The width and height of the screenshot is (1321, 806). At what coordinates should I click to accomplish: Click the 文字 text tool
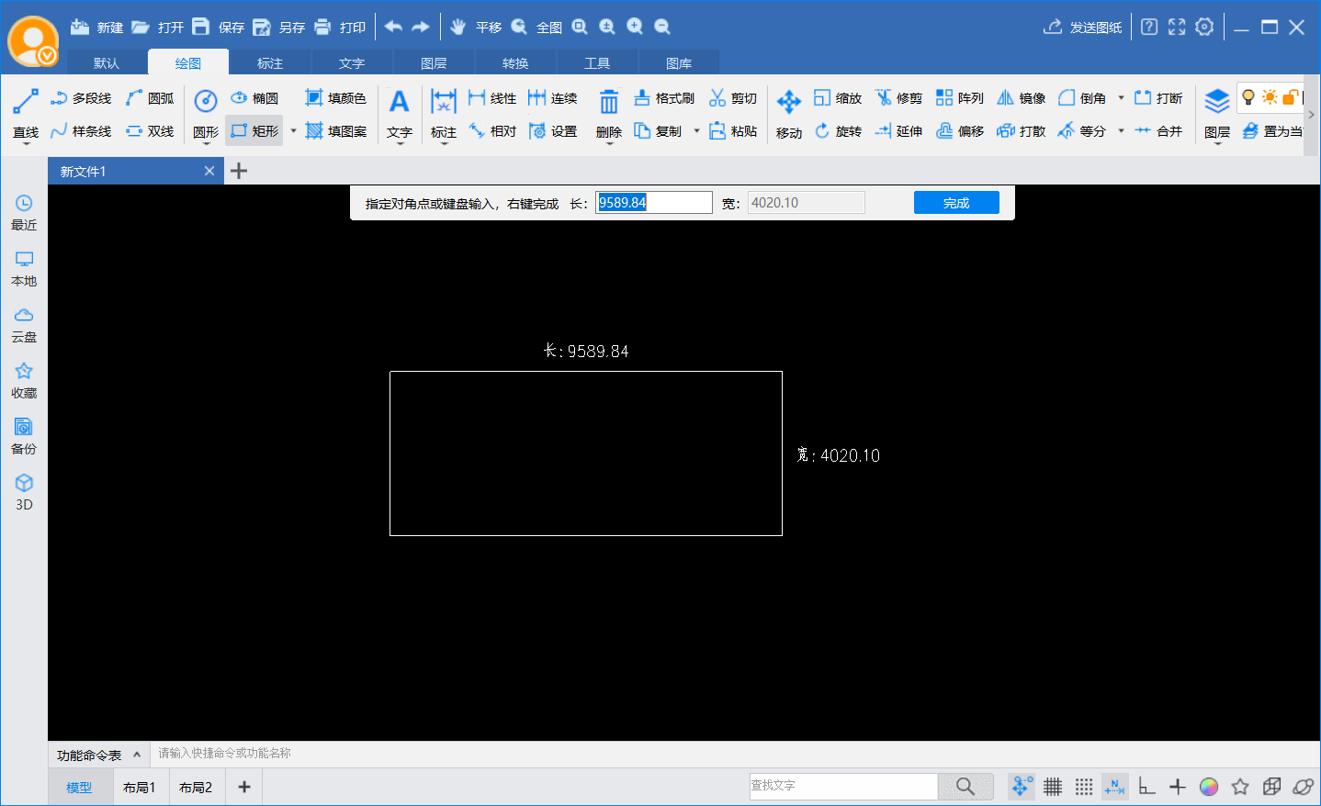coord(399,114)
